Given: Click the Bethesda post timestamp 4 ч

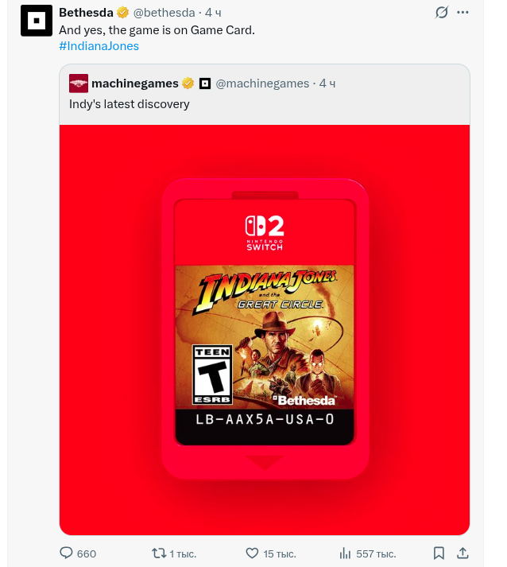Looking at the screenshot, I should click(213, 13).
